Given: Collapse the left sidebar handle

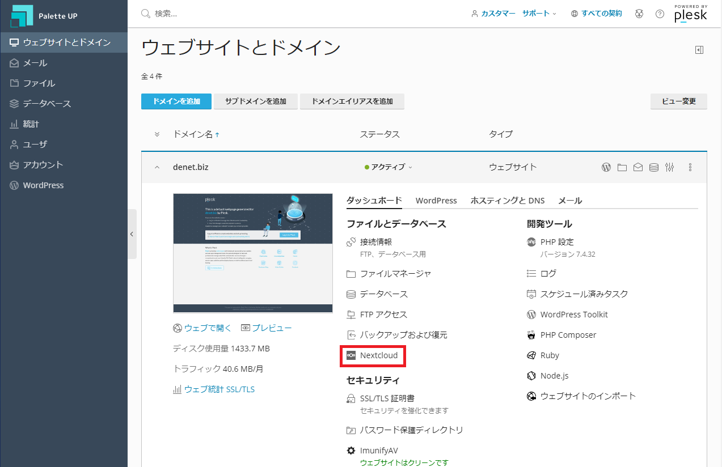Looking at the screenshot, I should point(132,234).
